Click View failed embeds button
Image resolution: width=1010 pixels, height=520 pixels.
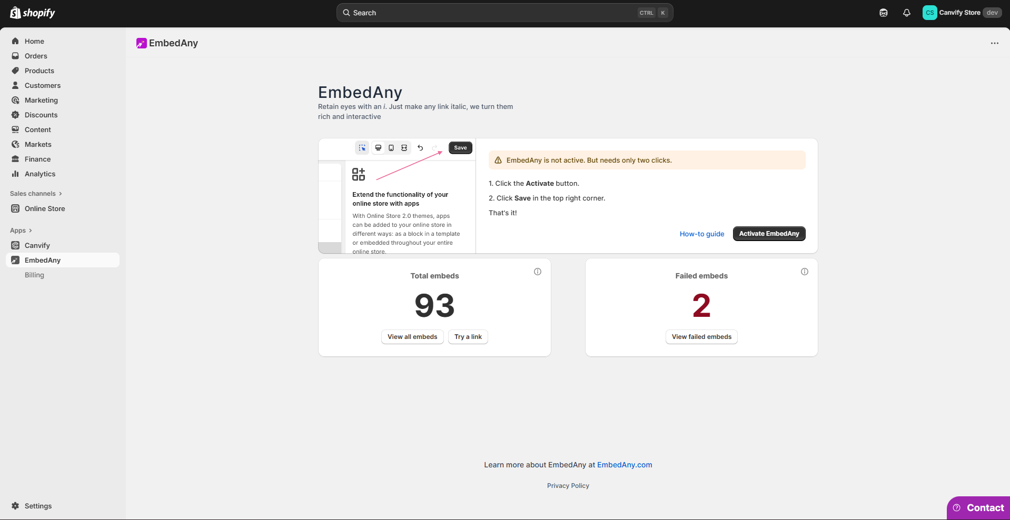(701, 337)
